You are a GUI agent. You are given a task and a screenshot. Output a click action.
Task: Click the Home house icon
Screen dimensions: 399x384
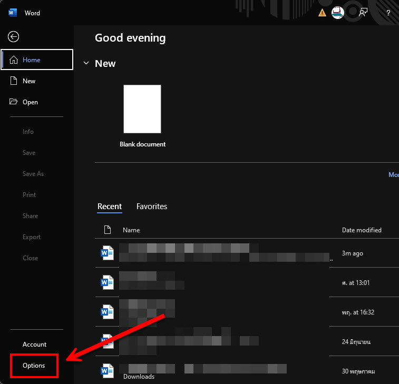point(14,60)
